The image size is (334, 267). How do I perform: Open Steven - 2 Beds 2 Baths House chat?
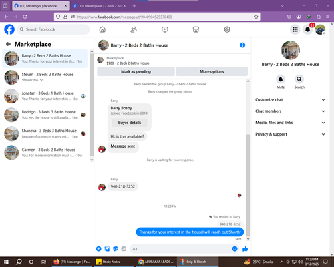[x=45, y=77]
